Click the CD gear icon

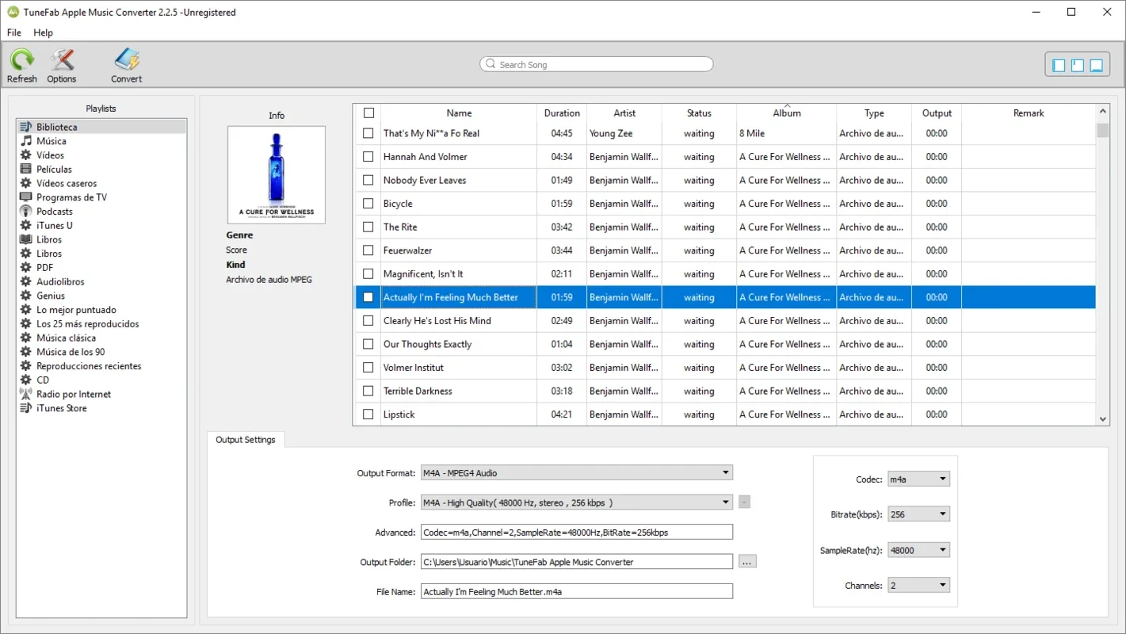(x=25, y=380)
